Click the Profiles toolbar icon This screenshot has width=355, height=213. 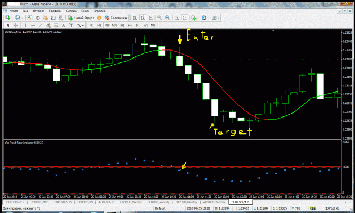[x=18, y=18]
